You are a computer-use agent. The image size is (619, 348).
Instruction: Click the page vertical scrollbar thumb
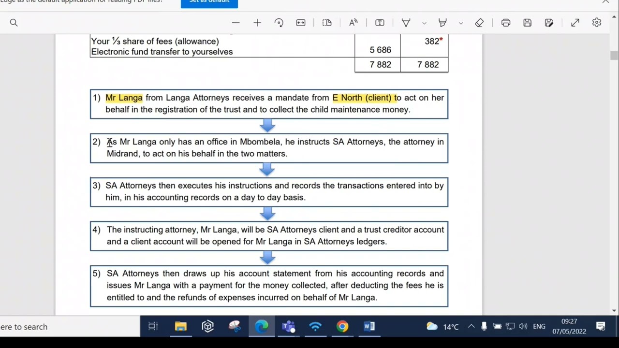coord(614,55)
